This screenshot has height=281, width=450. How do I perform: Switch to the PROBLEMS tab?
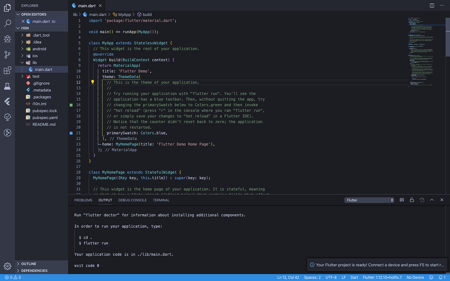[83, 200]
